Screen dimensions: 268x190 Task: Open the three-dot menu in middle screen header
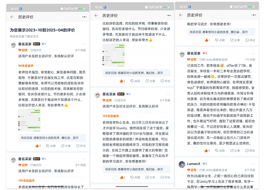click(x=169, y=15)
